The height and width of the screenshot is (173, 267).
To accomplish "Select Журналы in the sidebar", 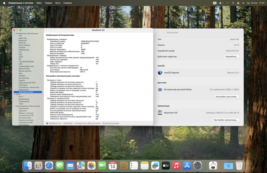I will tap(23, 111).
